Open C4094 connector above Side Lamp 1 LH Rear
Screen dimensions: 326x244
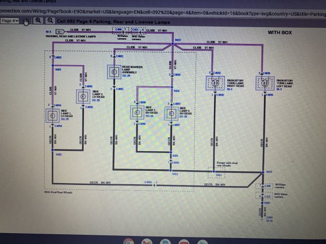pyautogui.click(x=58, y=105)
